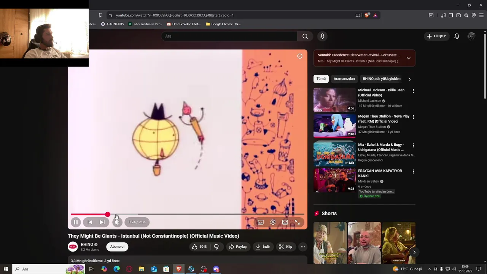Open ATAUNI-OBS bookmark
The height and width of the screenshot is (274, 487).
[x=112, y=24]
